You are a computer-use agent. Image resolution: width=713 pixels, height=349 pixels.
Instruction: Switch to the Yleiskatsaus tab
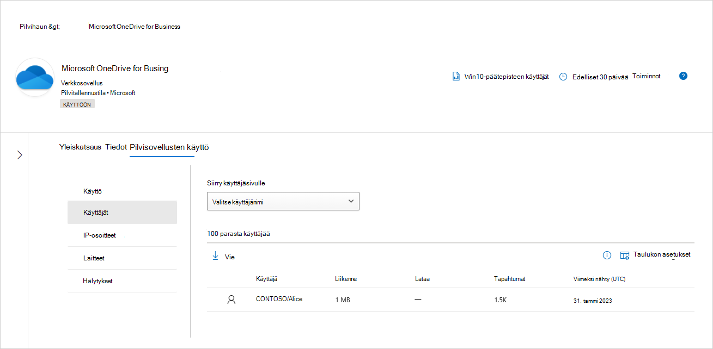[80, 147]
